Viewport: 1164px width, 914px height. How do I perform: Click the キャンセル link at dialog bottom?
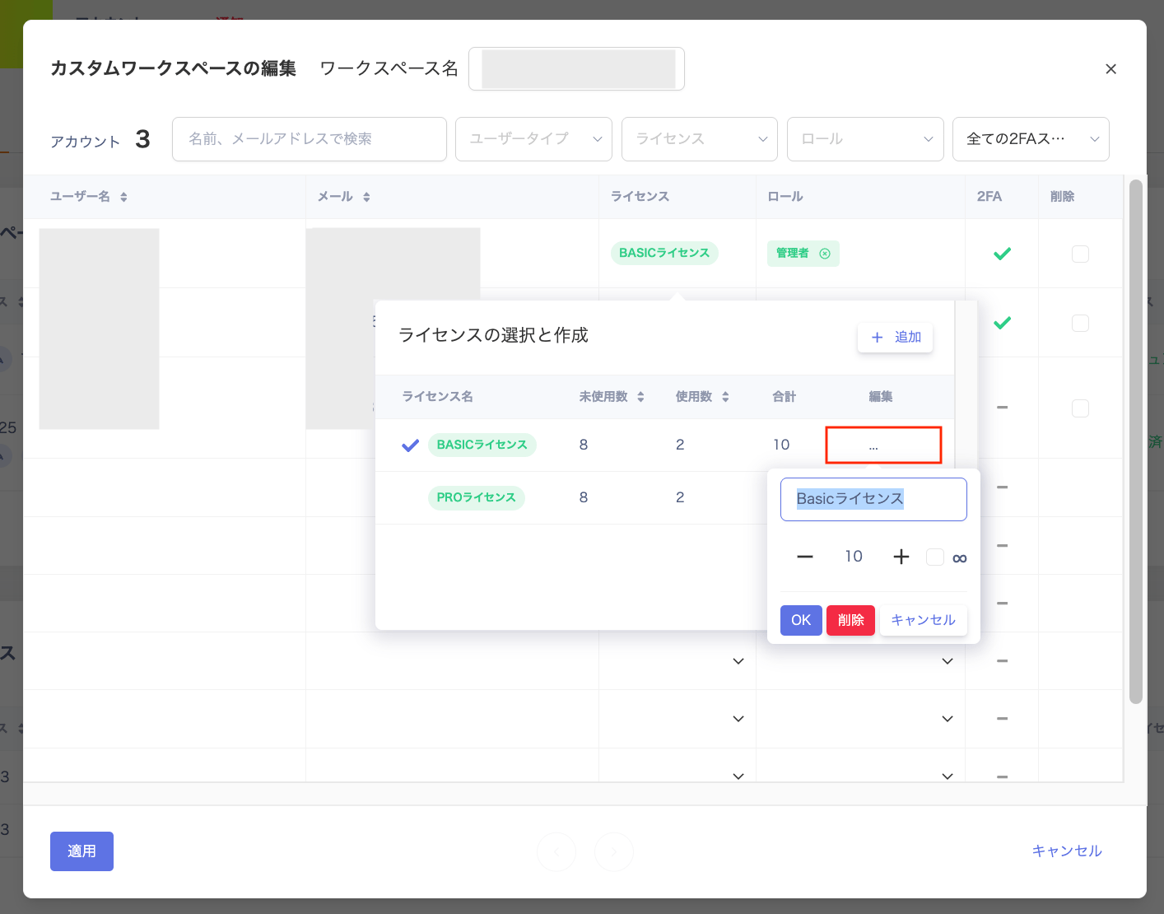1067,851
